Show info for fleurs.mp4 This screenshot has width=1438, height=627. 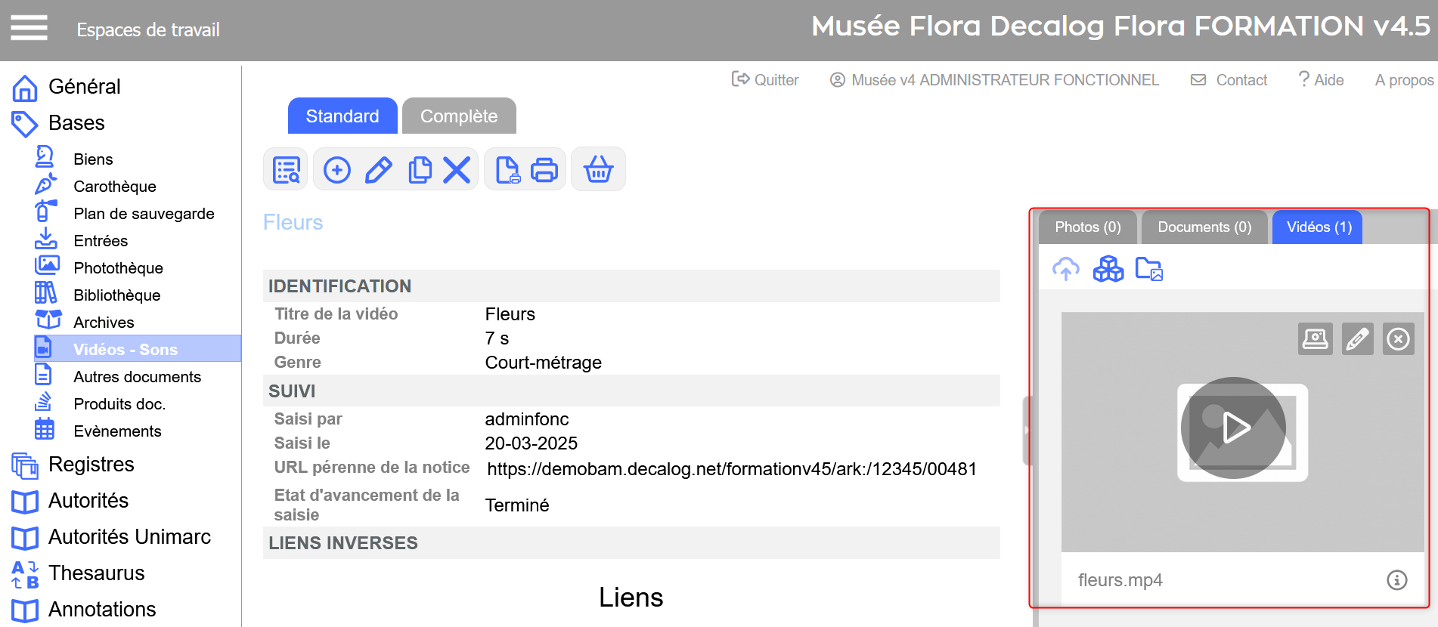(1396, 580)
